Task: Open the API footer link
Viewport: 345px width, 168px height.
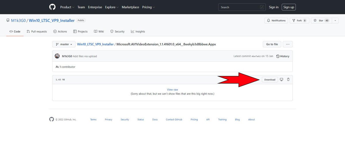Action: pos(208,120)
